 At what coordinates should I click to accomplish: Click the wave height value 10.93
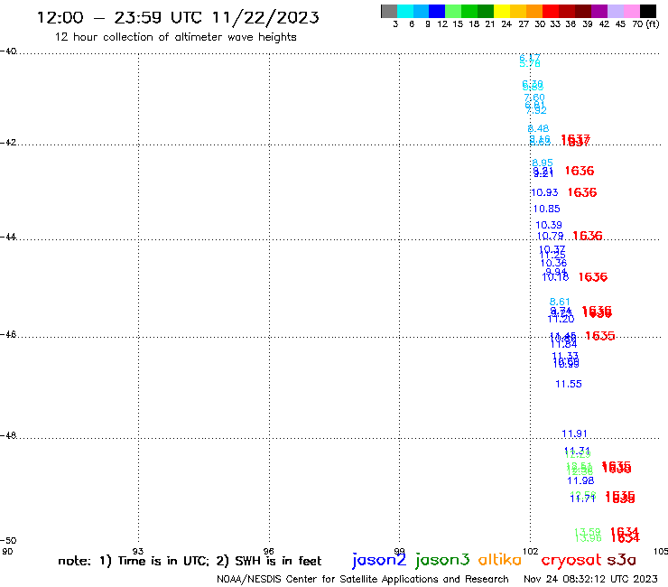(x=544, y=192)
